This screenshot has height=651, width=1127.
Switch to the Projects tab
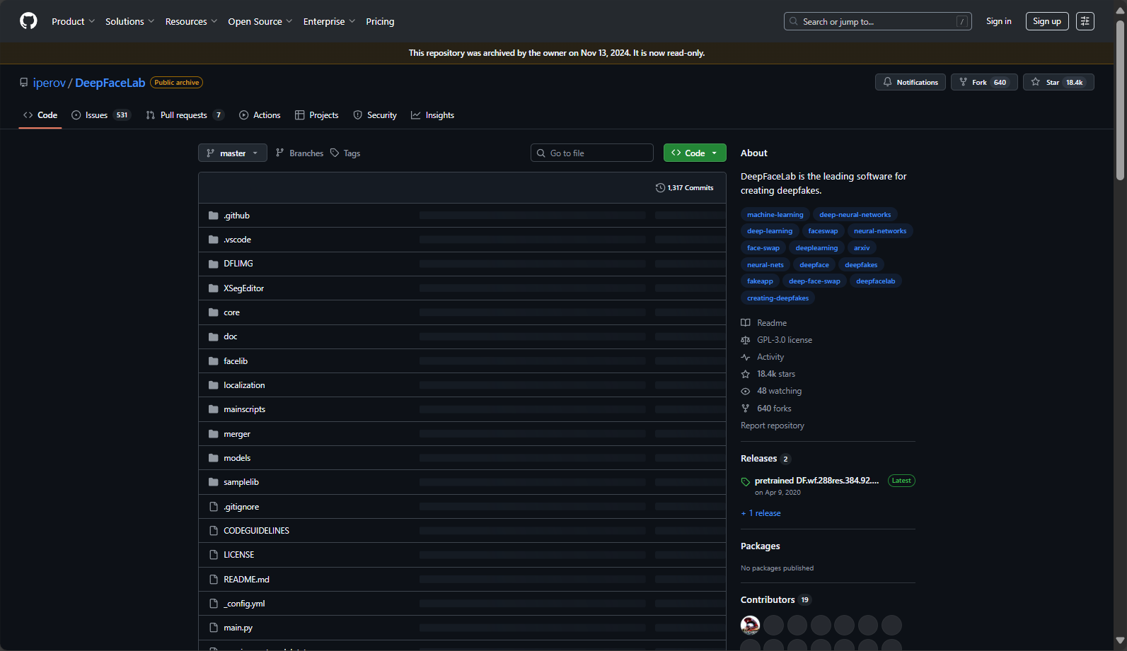pyautogui.click(x=317, y=115)
